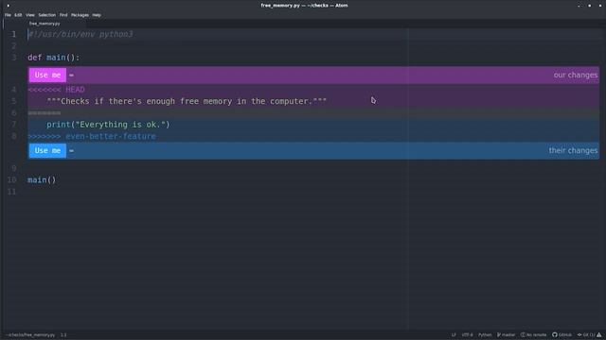Click the 'def main():' line
The image size is (606, 340).
(54, 58)
